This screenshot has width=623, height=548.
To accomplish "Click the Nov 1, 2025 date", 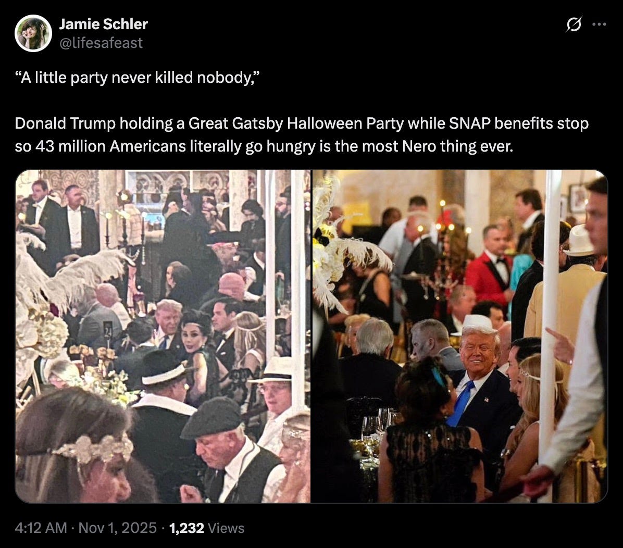I will click(x=118, y=528).
